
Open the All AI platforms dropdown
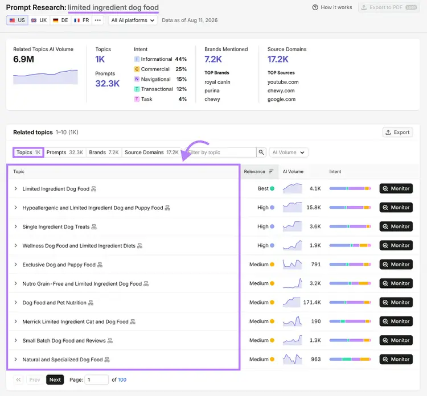coord(133,20)
